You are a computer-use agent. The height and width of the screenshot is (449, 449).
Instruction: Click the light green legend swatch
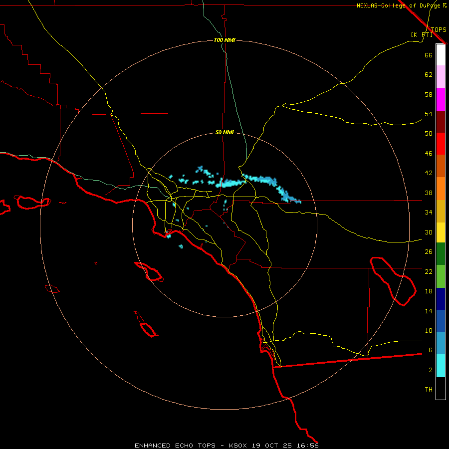(x=441, y=276)
